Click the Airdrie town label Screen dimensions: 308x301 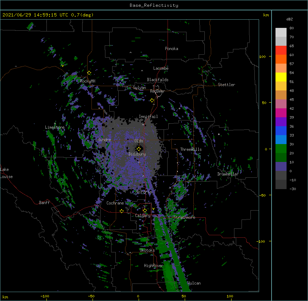(144, 192)
